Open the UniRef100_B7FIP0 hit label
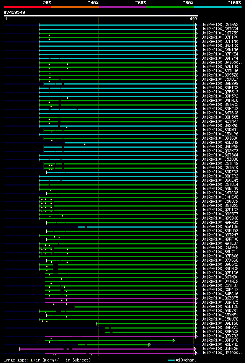Viewport: 245px width, 363px height. 220,37
